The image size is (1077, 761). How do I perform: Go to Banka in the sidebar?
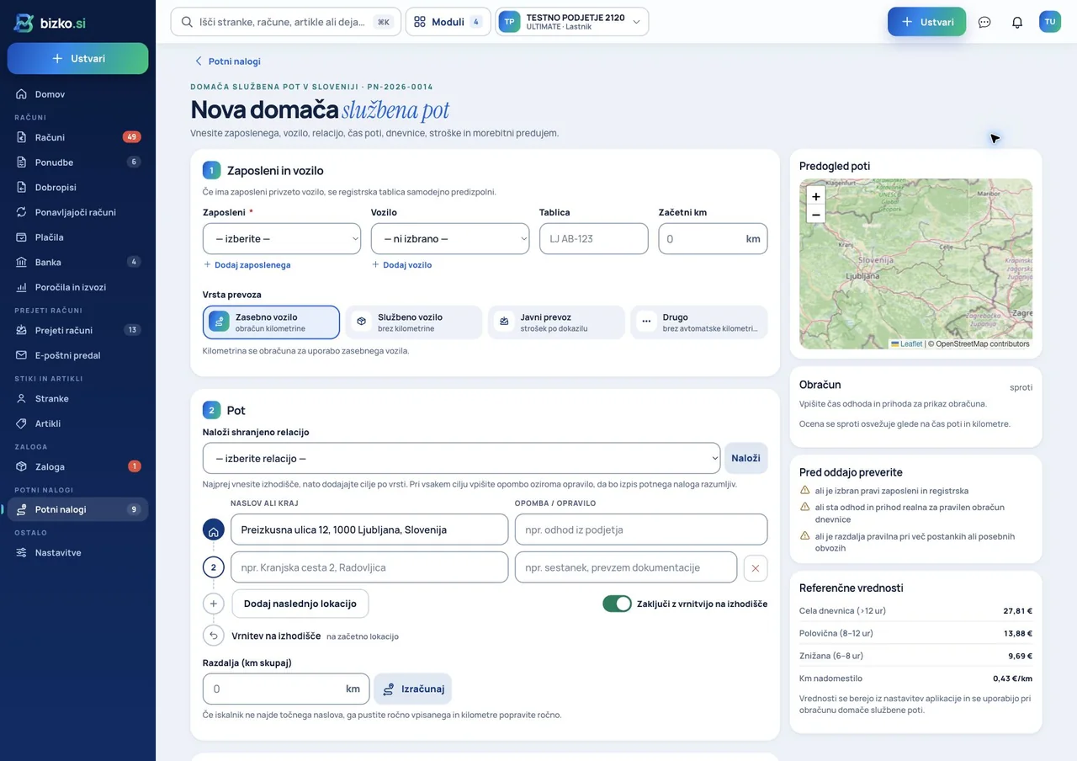pyautogui.click(x=78, y=262)
